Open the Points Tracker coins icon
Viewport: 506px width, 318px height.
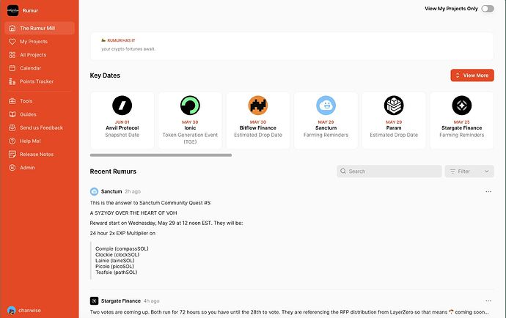pos(12,81)
